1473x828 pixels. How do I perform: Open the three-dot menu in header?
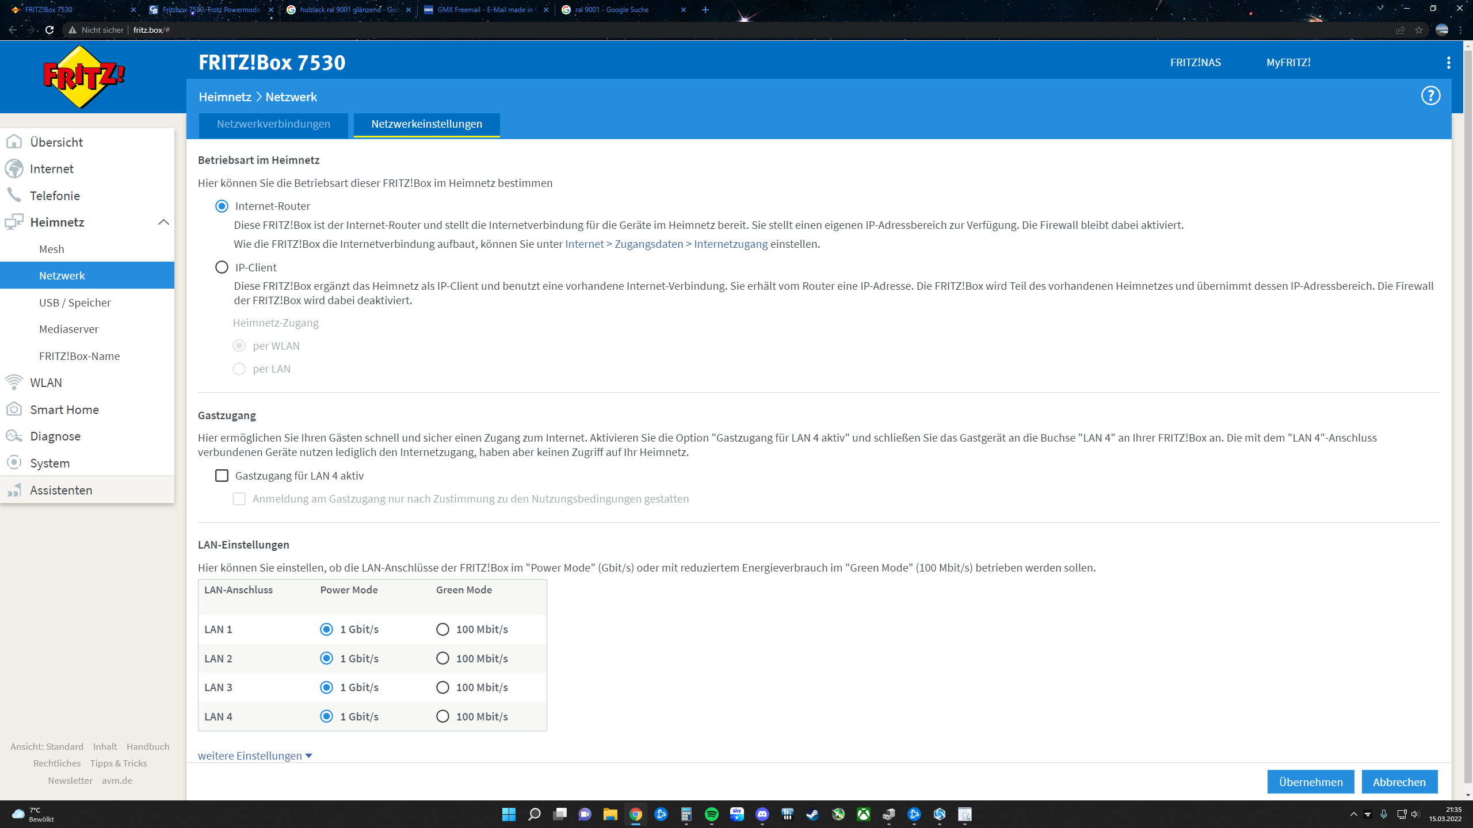click(x=1448, y=63)
